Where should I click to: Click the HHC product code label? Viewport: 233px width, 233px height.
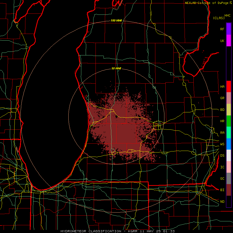coord(228,16)
